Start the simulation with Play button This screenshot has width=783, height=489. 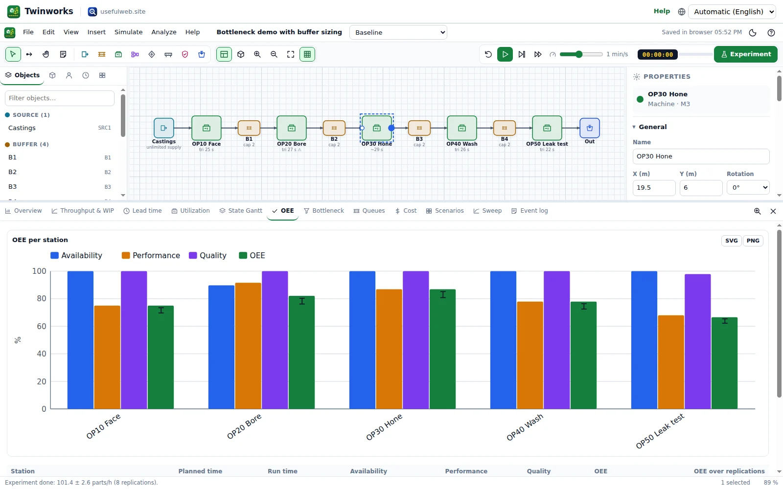pyautogui.click(x=505, y=54)
